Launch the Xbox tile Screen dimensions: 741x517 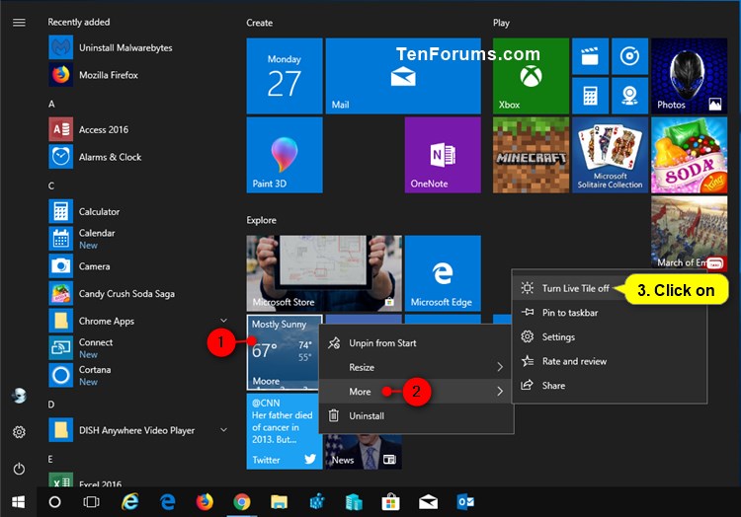pos(531,76)
